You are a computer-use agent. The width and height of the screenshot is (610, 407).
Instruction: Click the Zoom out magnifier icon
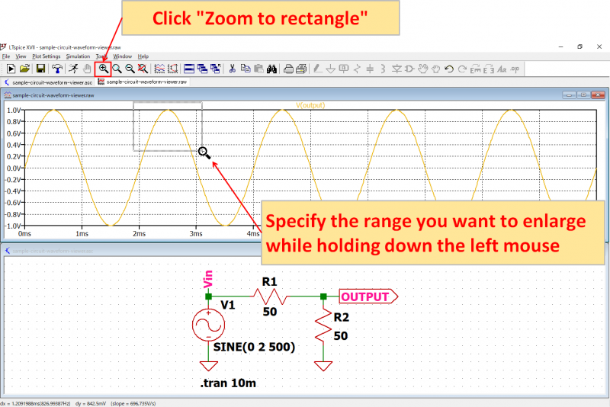tap(130, 69)
